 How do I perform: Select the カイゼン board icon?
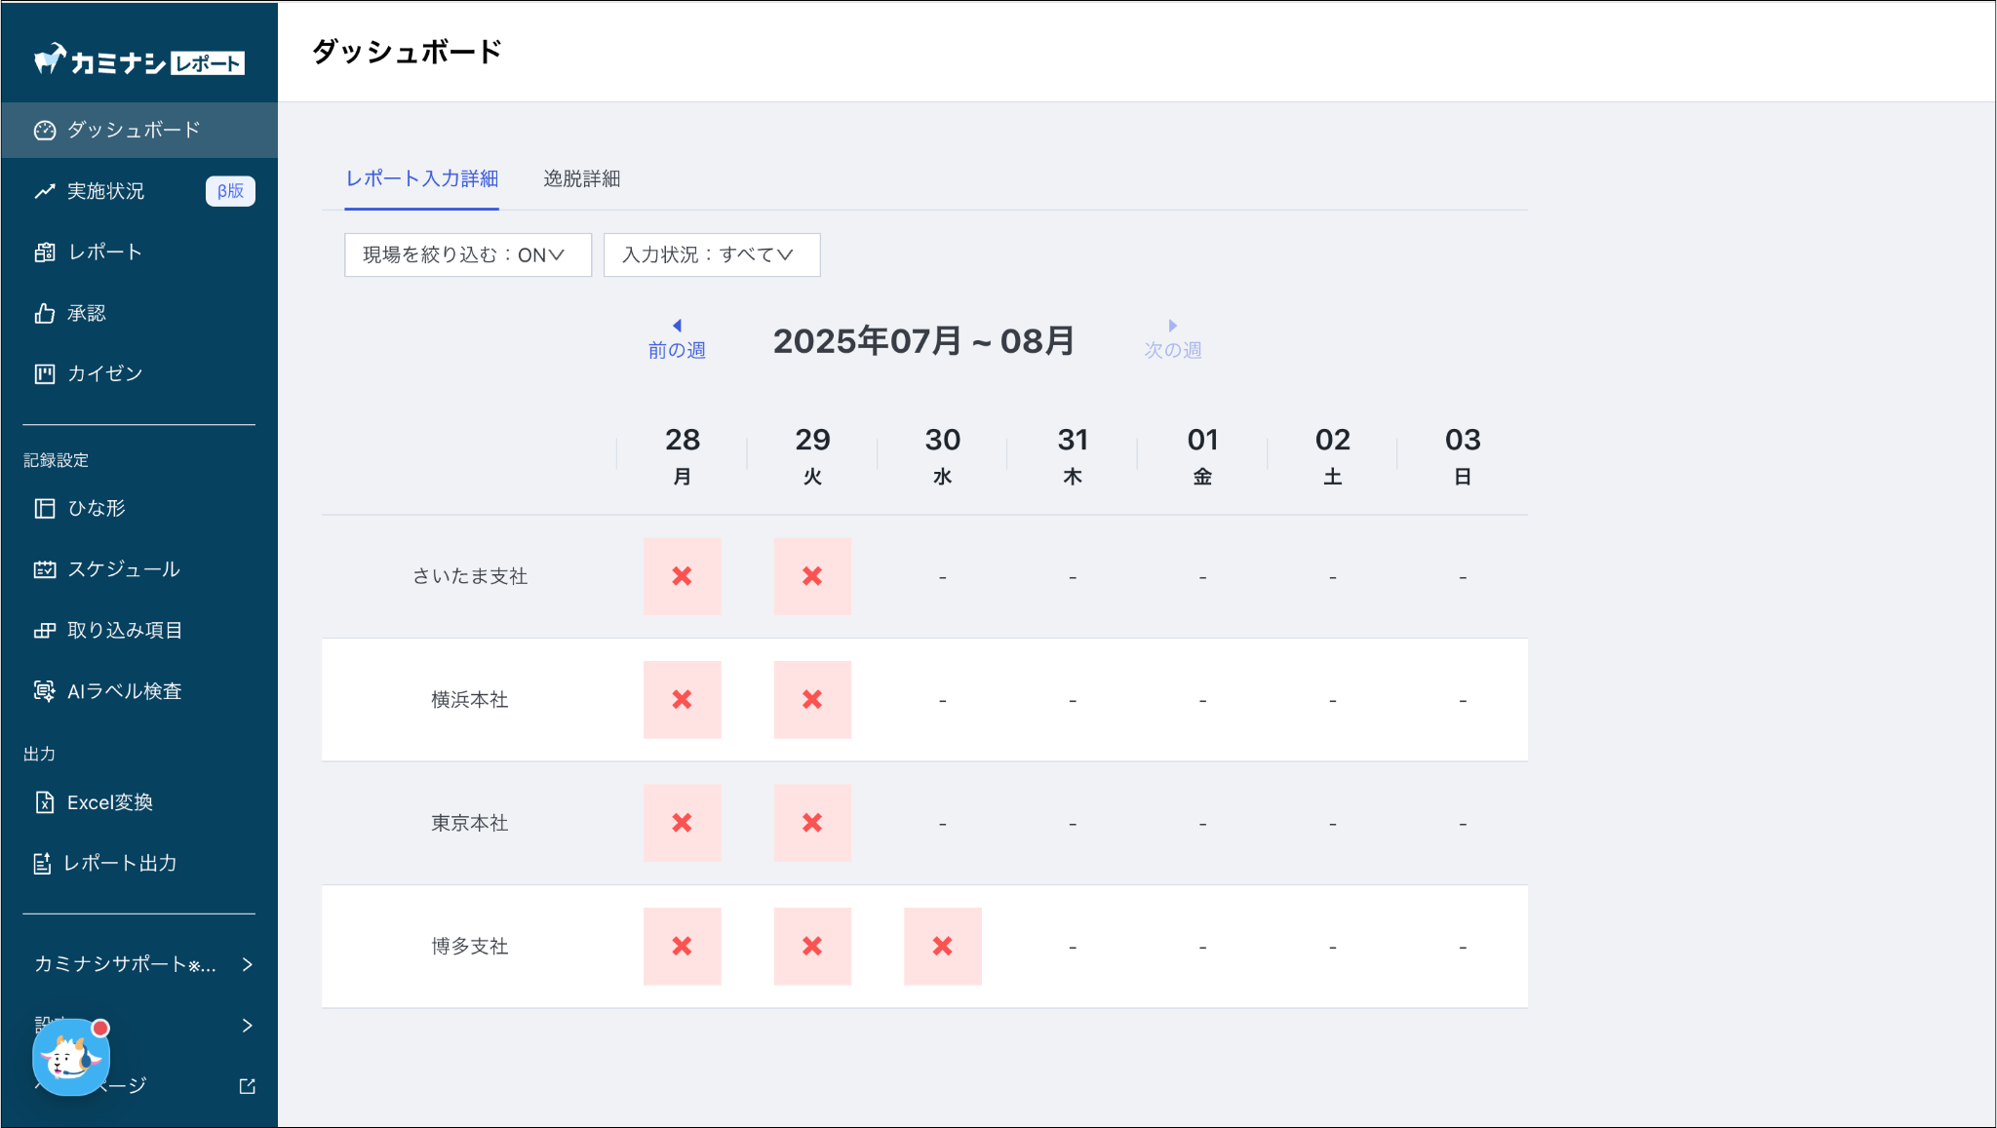coord(45,374)
